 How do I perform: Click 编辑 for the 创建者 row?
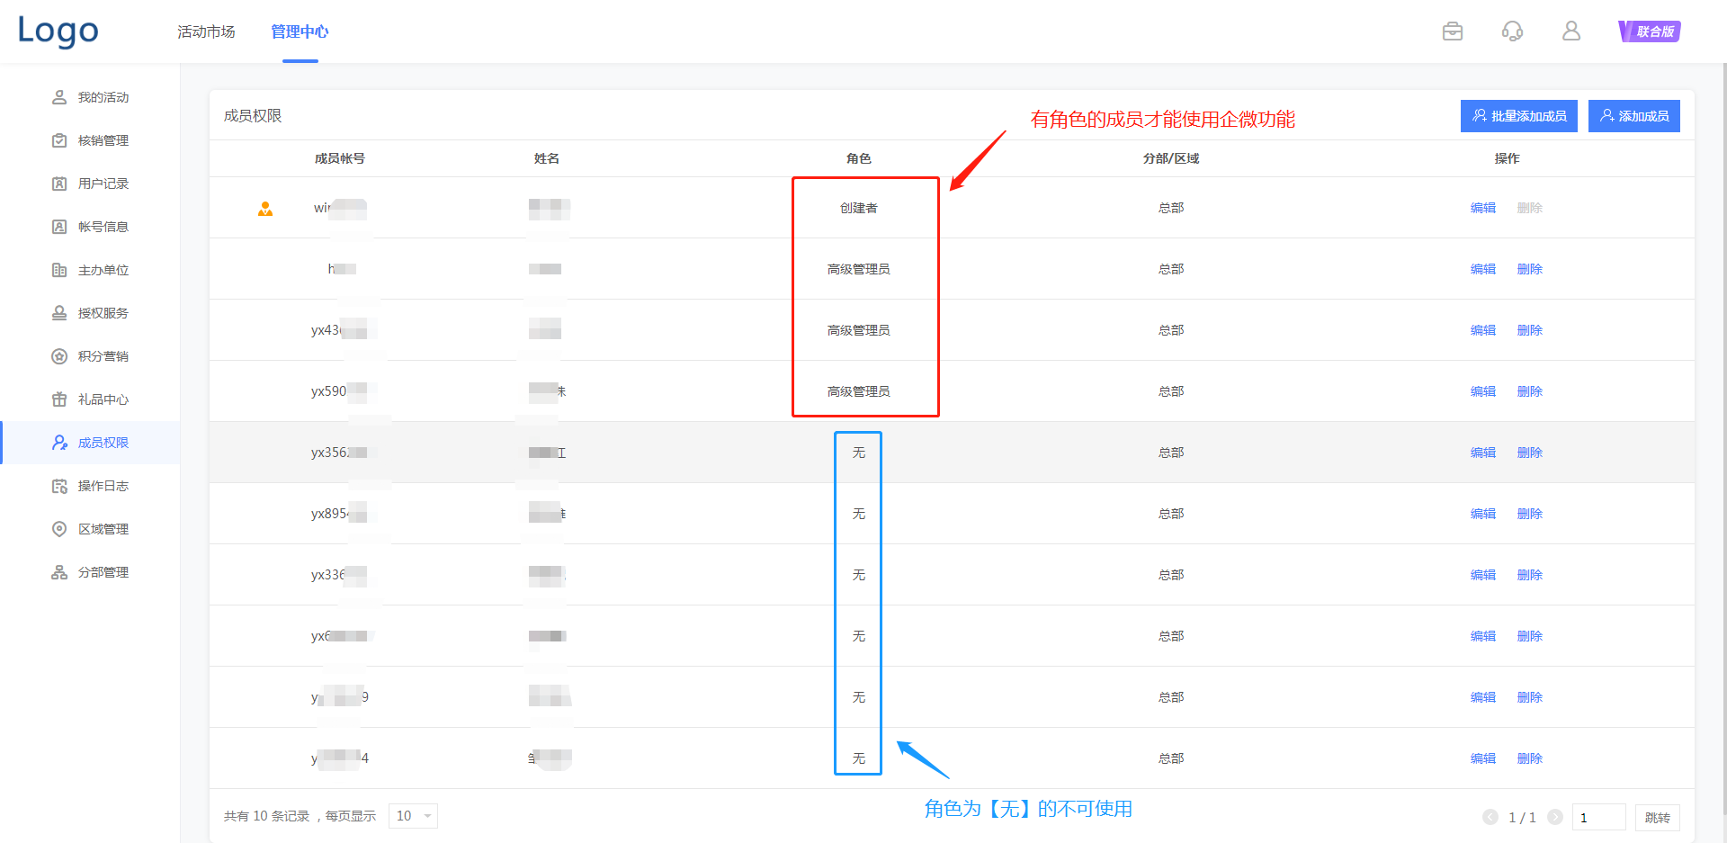tap(1483, 208)
